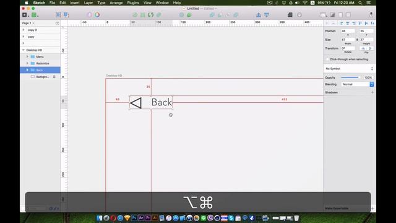Select the triangle arrow shape on canvas
The width and height of the screenshot is (396, 223).
pos(136,103)
